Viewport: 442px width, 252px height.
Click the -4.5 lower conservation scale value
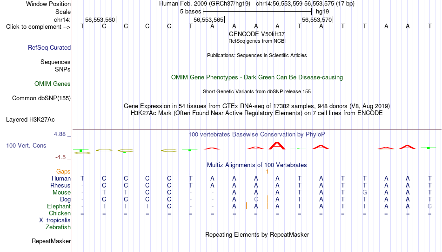click(60, 157)
